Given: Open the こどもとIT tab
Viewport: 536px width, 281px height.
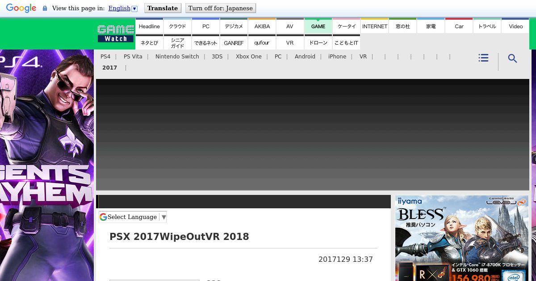Looking at the screenshot, I should tap(347, 42).
